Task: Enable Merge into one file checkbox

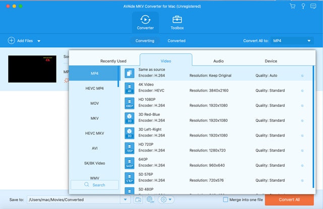Action: coord(226,199)
